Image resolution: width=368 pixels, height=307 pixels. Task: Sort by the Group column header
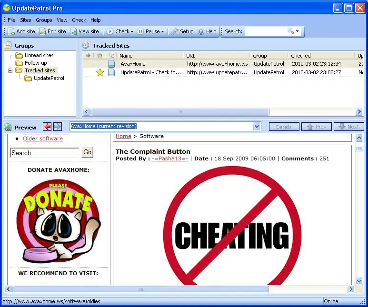pyautogui.click(x=269, y=56)
